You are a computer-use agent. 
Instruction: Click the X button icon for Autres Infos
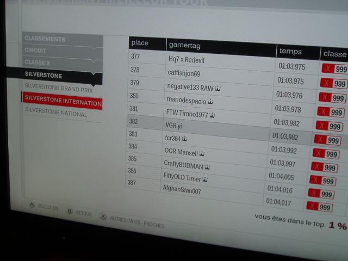point(103,216)
